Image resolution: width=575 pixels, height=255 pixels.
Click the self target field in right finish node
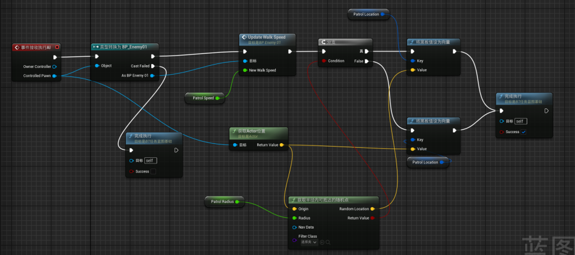click(x=521, y=121)
